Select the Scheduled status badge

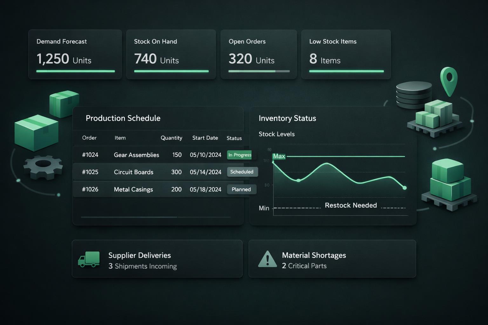tap(242, 172)
